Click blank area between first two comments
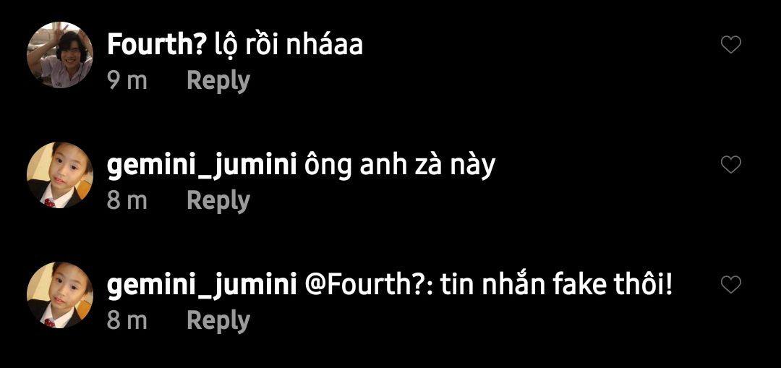781x368 pixels. [390, 118]
